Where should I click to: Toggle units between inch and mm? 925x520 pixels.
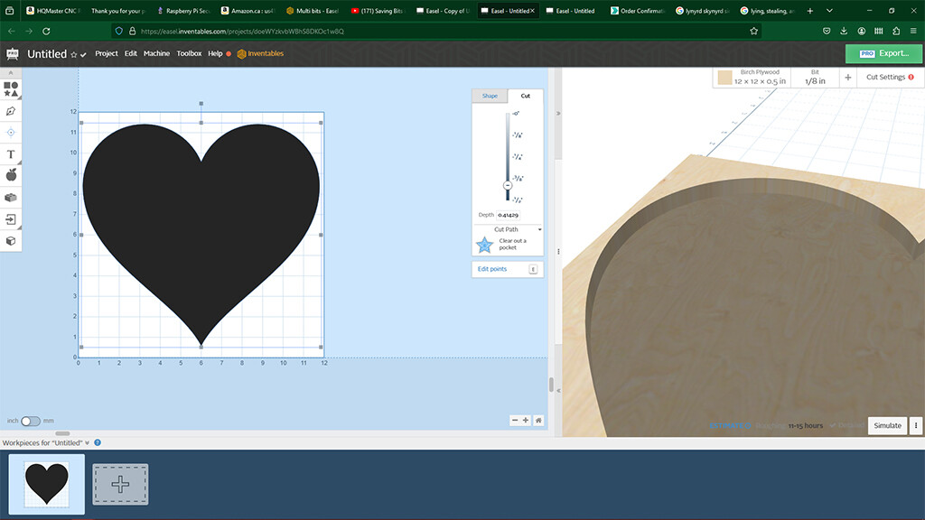tap(31, 421)
